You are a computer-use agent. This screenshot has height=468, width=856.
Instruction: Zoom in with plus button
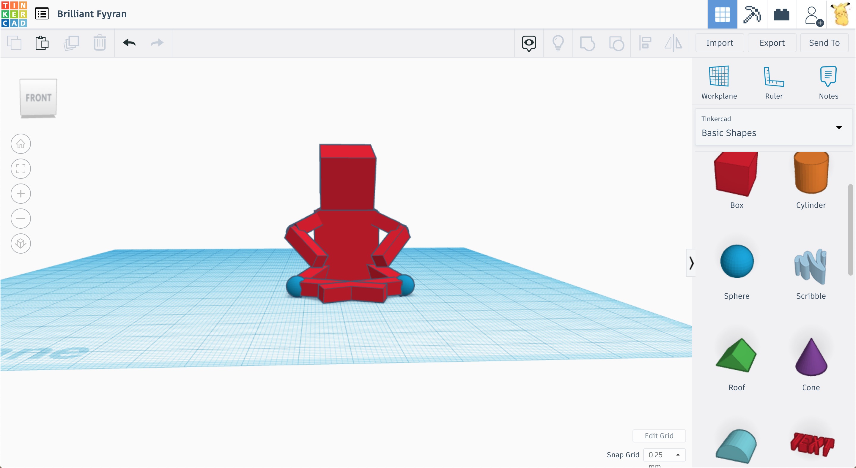pyautogui.click(x=21, y=194)
